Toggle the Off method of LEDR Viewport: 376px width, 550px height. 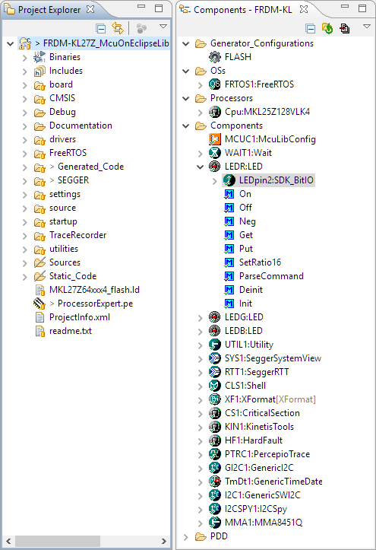pos(229,208)
